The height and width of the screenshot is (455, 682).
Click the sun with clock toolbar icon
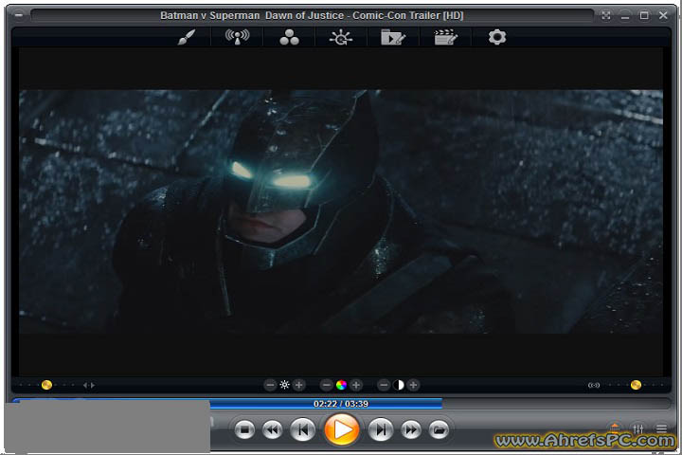click(x=341, y=38)
